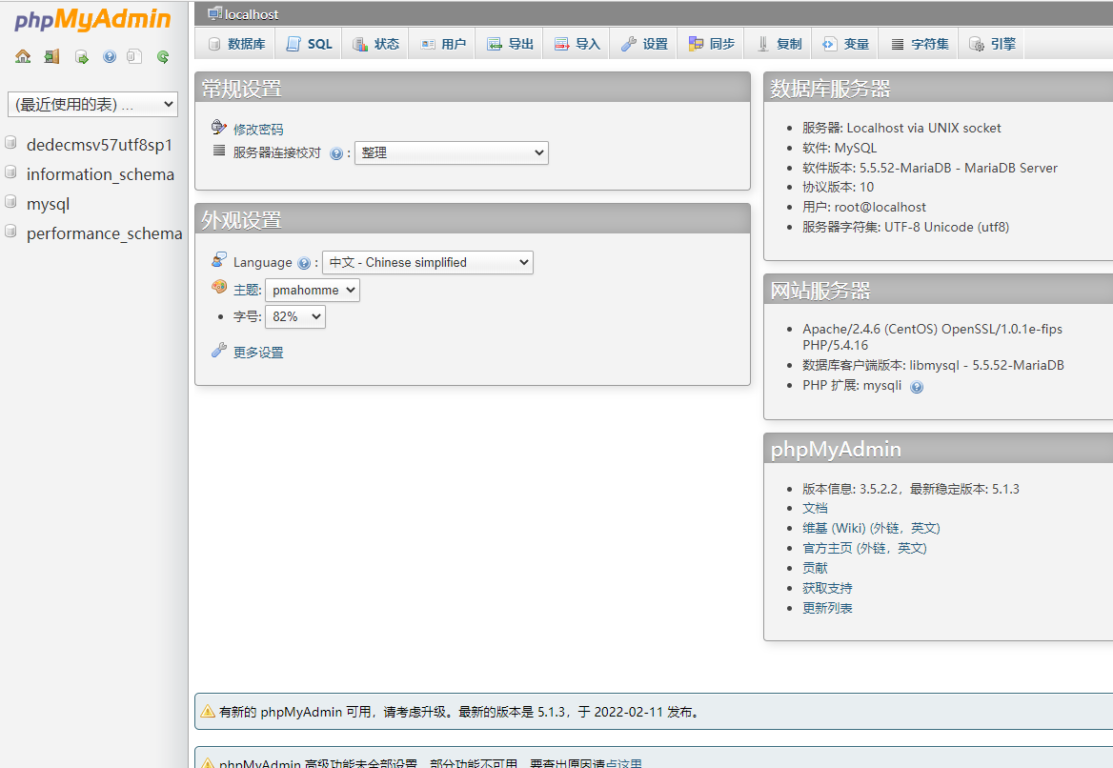Open the query window icon in sidebar
This screenshot has height=768, width=1113.
pos(82,57)
